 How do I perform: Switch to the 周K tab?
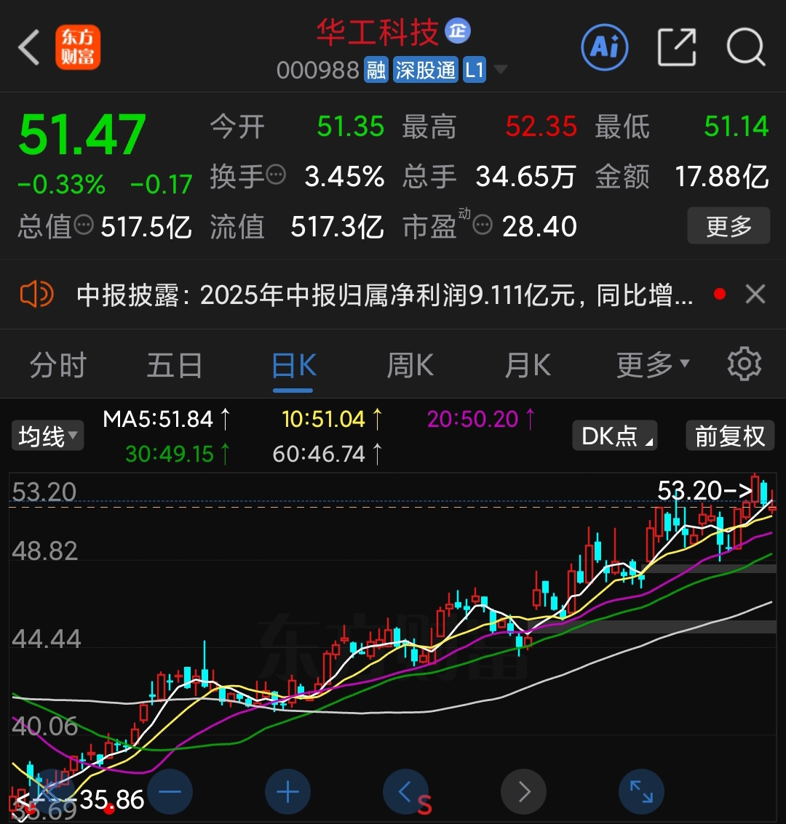pos(410,365)
